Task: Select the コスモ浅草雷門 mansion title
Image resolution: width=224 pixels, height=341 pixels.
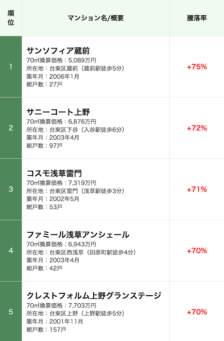Action: click(x=54, y=173)
